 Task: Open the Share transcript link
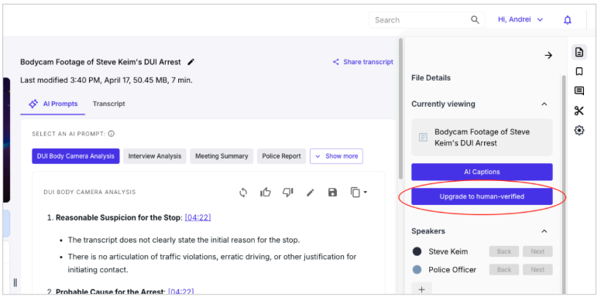tap(363, 62)
